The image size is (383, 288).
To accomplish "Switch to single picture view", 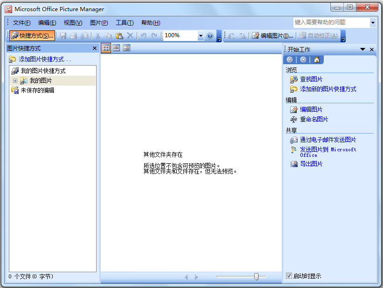I will [x=126, y=48].
